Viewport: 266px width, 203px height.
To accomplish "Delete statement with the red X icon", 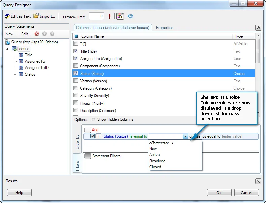I will click(x=37, y=34).
